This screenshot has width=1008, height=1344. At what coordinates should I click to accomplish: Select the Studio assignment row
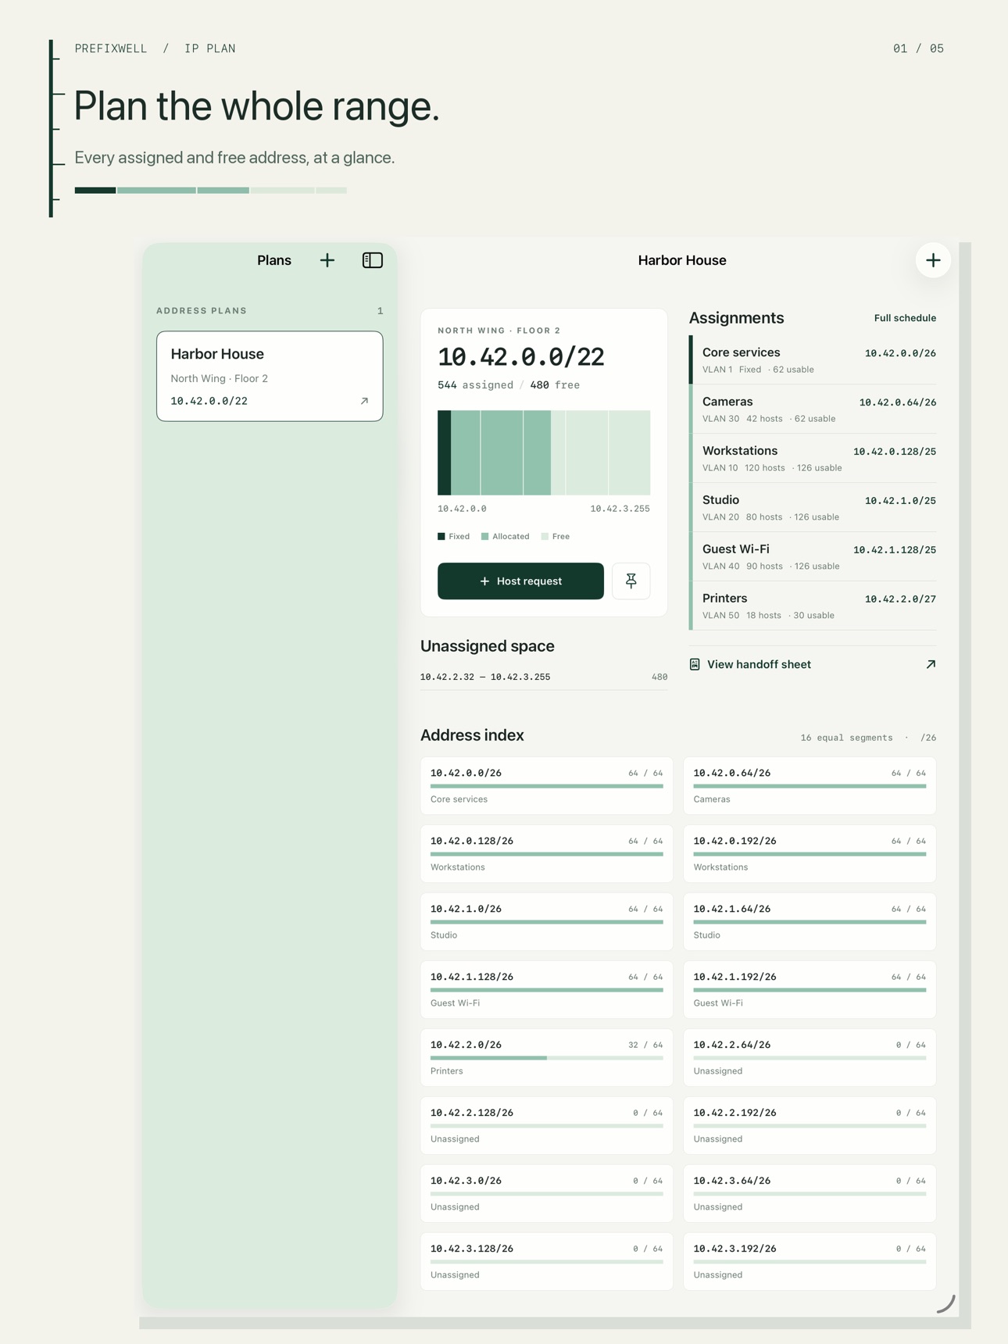(813, 507)
